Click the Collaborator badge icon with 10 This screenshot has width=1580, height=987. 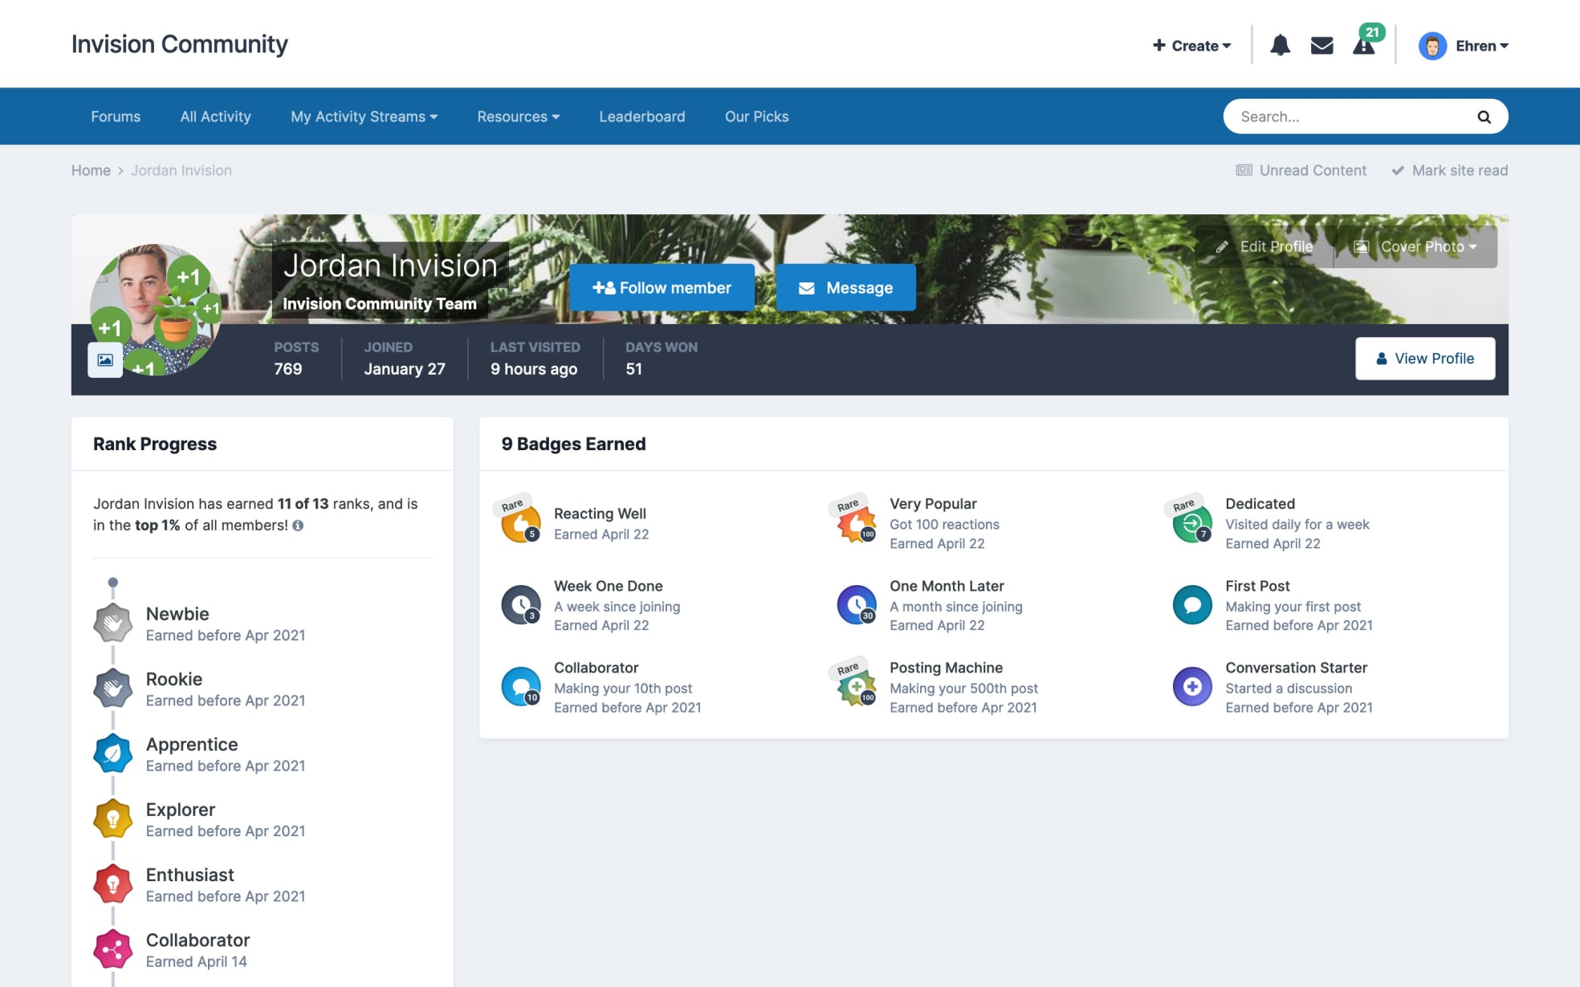(521, 687)
